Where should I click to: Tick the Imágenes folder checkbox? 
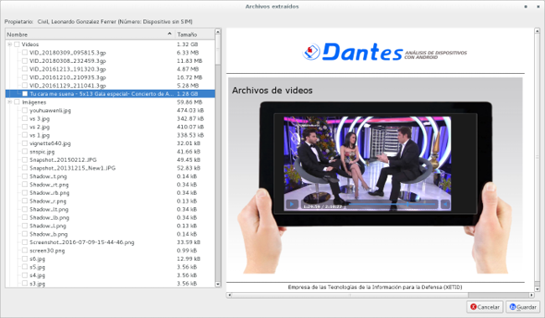coord(17,102)
